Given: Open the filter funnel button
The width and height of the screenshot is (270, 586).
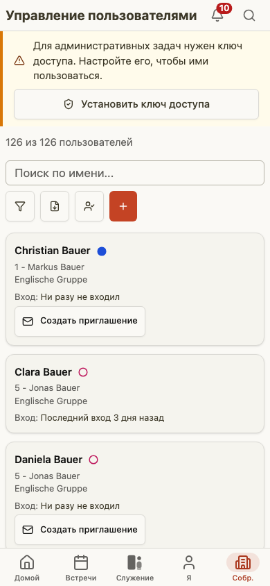Looking at the screenshot, I should (x=20, y=206).
